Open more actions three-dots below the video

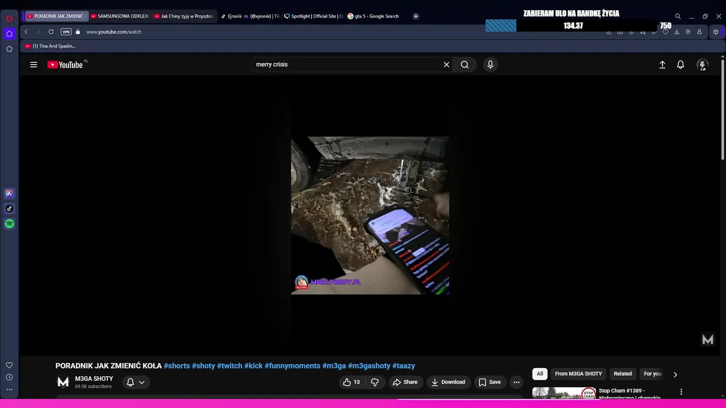tap(516, 382)
